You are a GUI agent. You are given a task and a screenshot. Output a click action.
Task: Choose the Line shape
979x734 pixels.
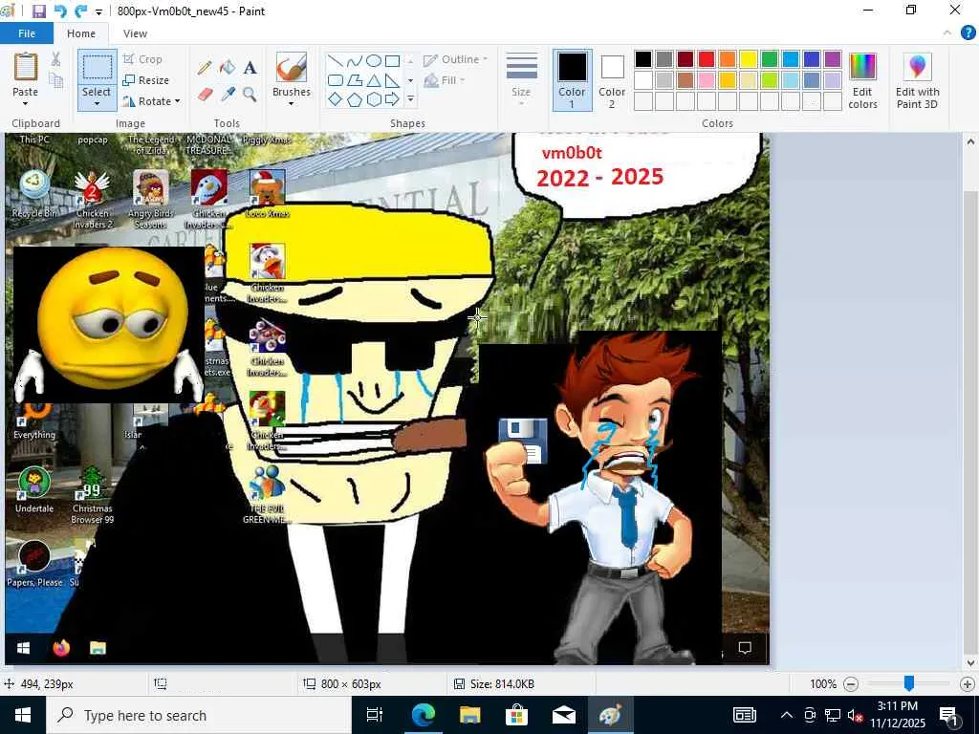pyautogui.click(x=336, y=60)
